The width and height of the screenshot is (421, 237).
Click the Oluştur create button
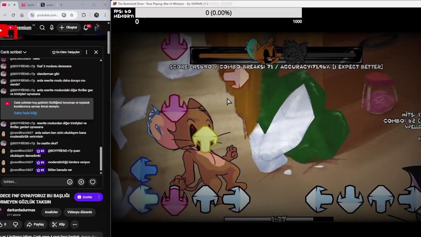(68, 28)
